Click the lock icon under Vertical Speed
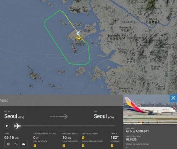The image size is (177, 149). point(83,138)
